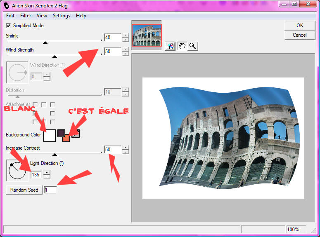Pick the orange background swatch
The image size is (320, 237).
click(x=66, y=138)
